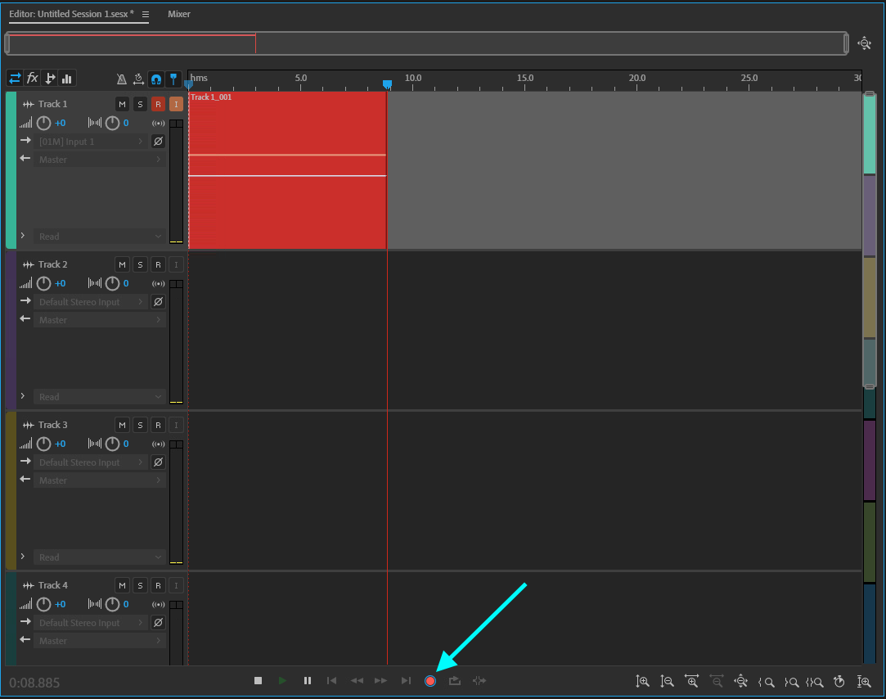Click Track 2 sum to mono icon
The height and width of the screenshot is (699, 886).
pyautogui.click(x=158, y=283)
